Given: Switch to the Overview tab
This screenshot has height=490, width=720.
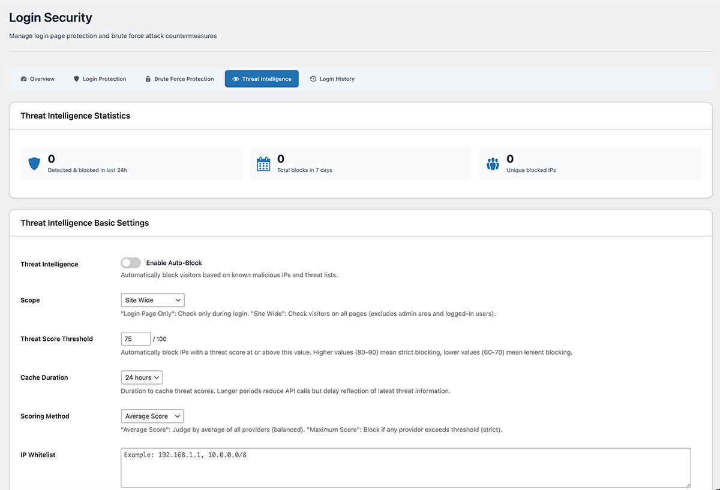Looking at the screenshot, I should pos(37,79).
